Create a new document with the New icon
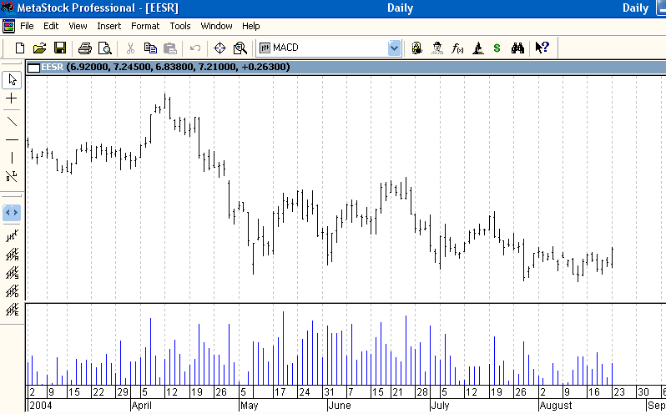This screenshot has height=414, width=666. (19, 48)
